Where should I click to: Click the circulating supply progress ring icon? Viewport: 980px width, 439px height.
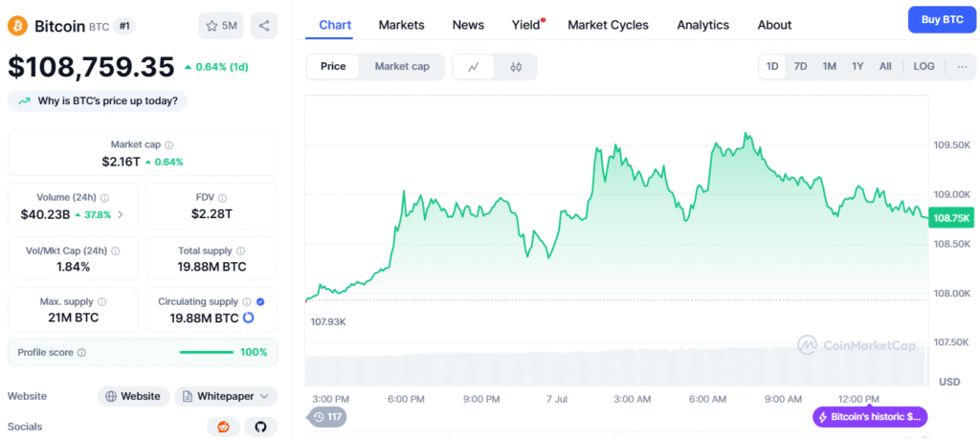click(x=248, y=318)
